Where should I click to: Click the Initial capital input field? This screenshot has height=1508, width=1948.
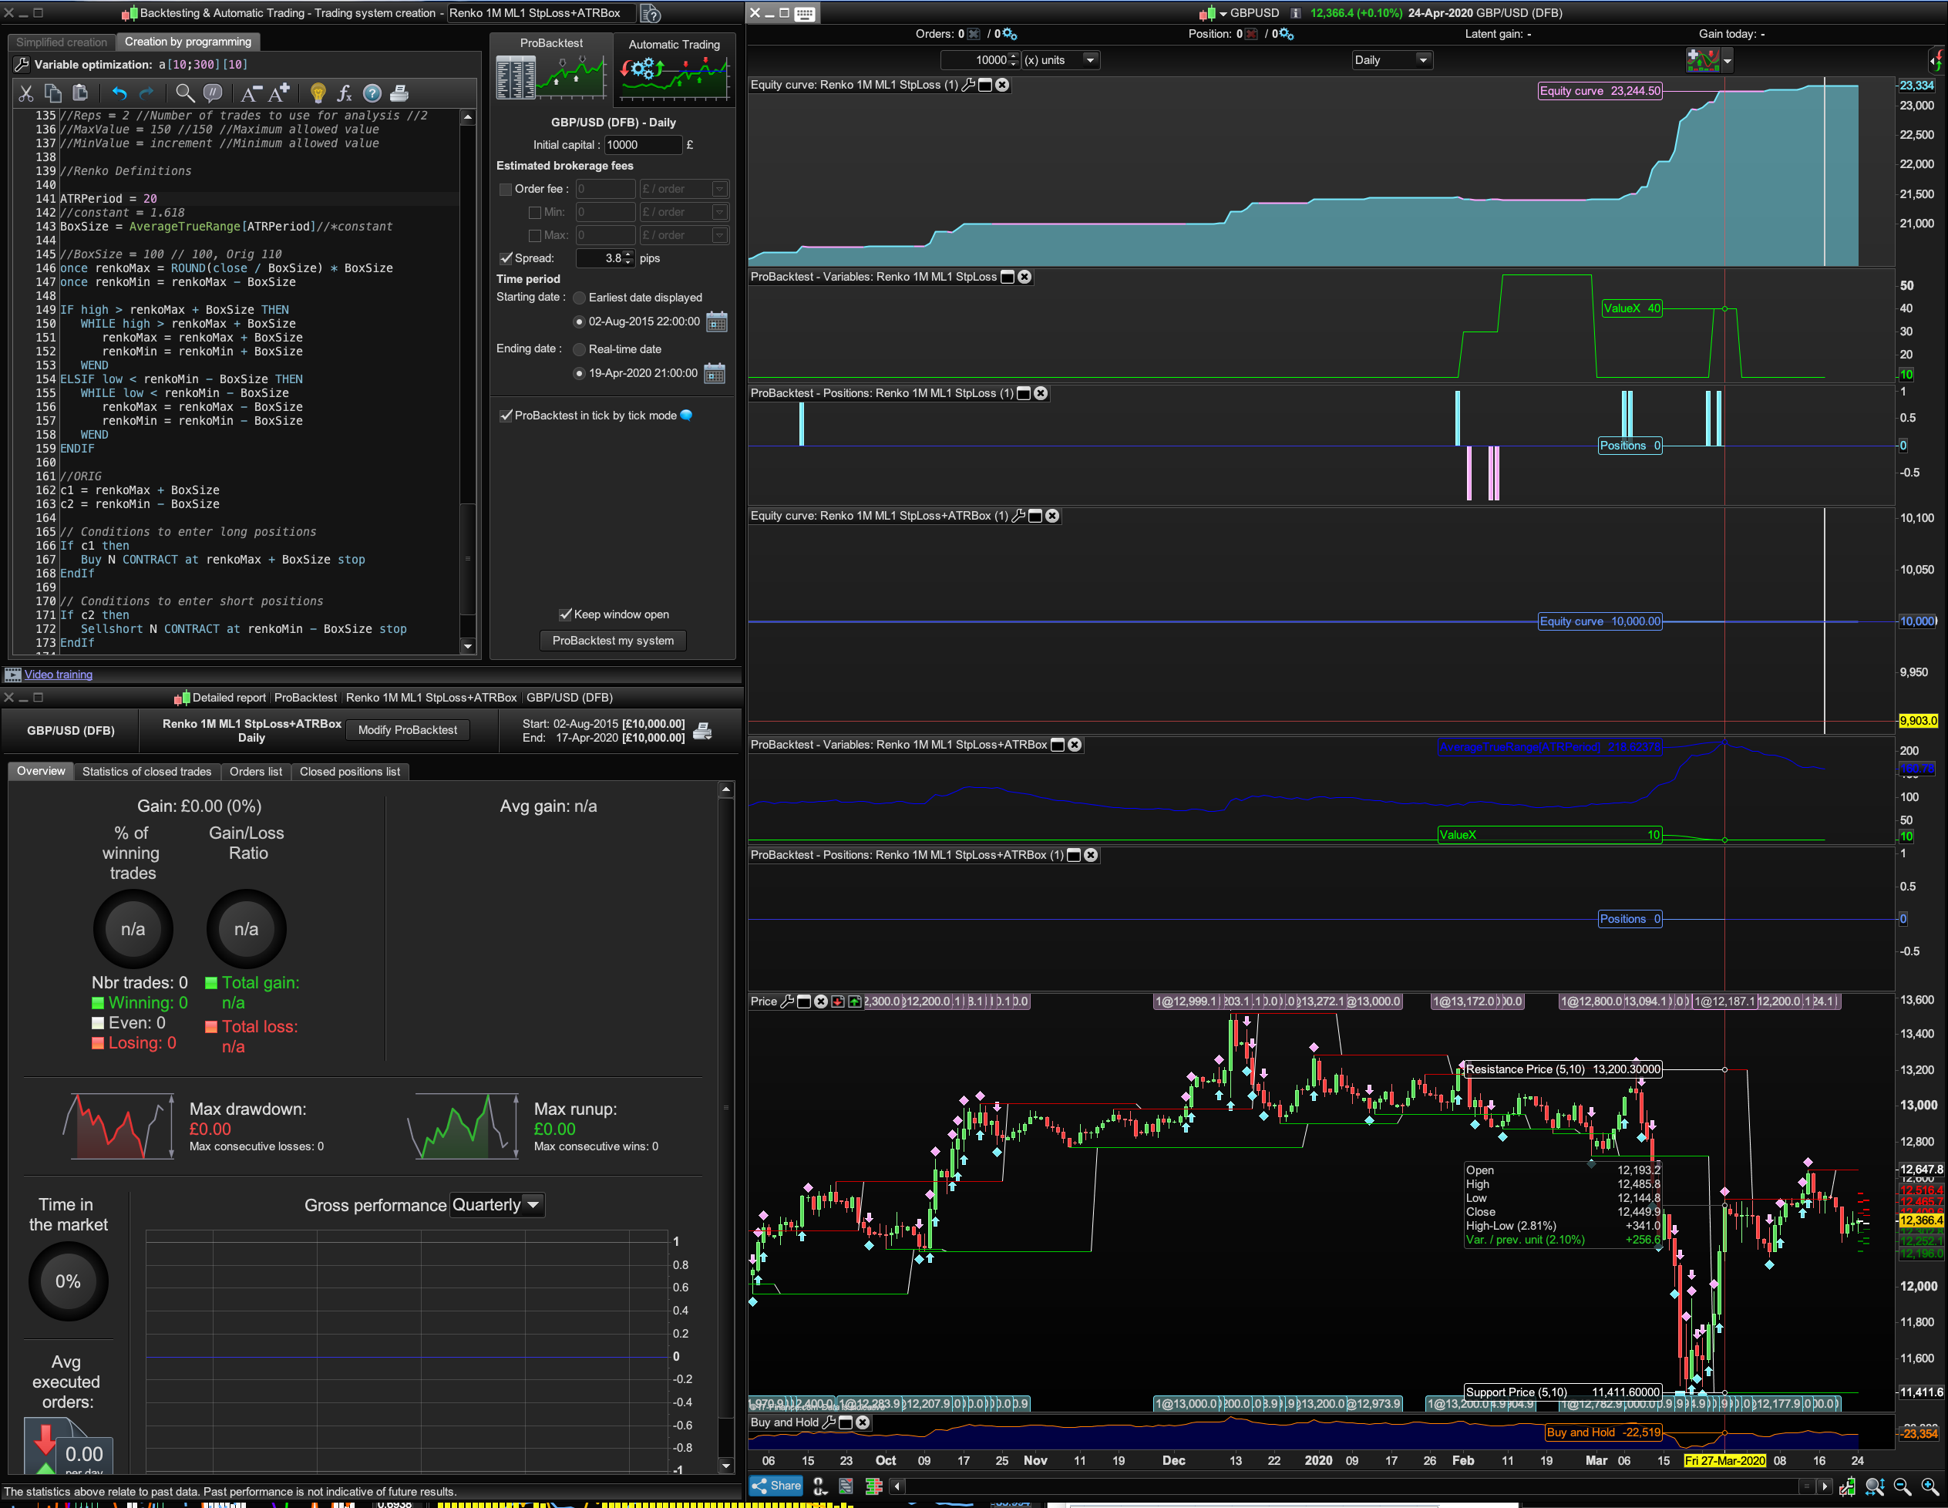pos(642,144)
